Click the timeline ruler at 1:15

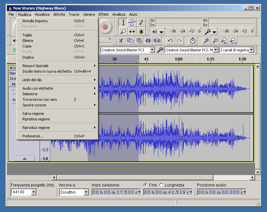(210, 59)
